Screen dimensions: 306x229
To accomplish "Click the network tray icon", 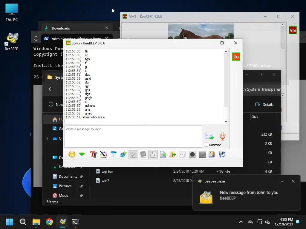I will (x=260, y=222).
